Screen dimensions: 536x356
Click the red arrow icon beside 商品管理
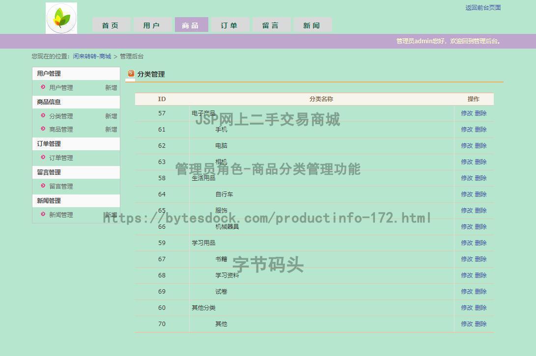tap(42, 129)
